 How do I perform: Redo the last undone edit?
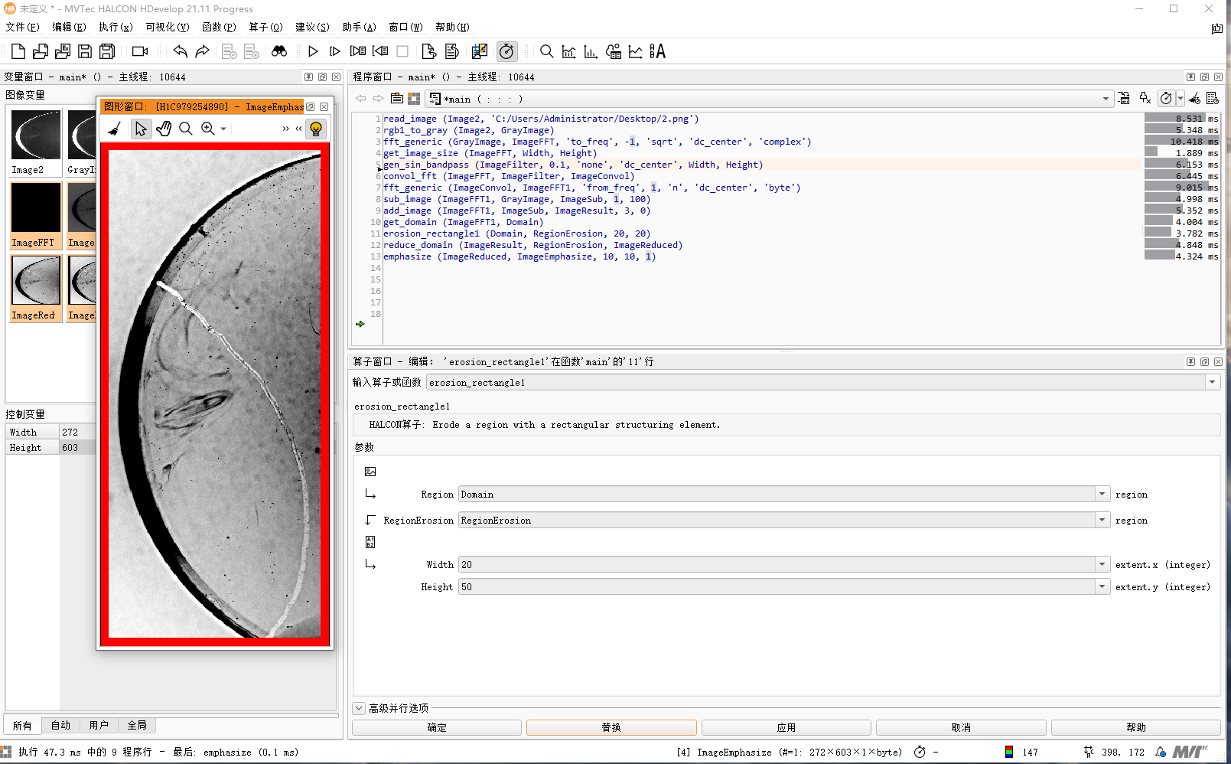coord(202,51)
